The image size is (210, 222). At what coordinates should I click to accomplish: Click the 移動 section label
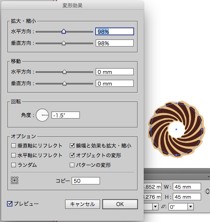16,61
